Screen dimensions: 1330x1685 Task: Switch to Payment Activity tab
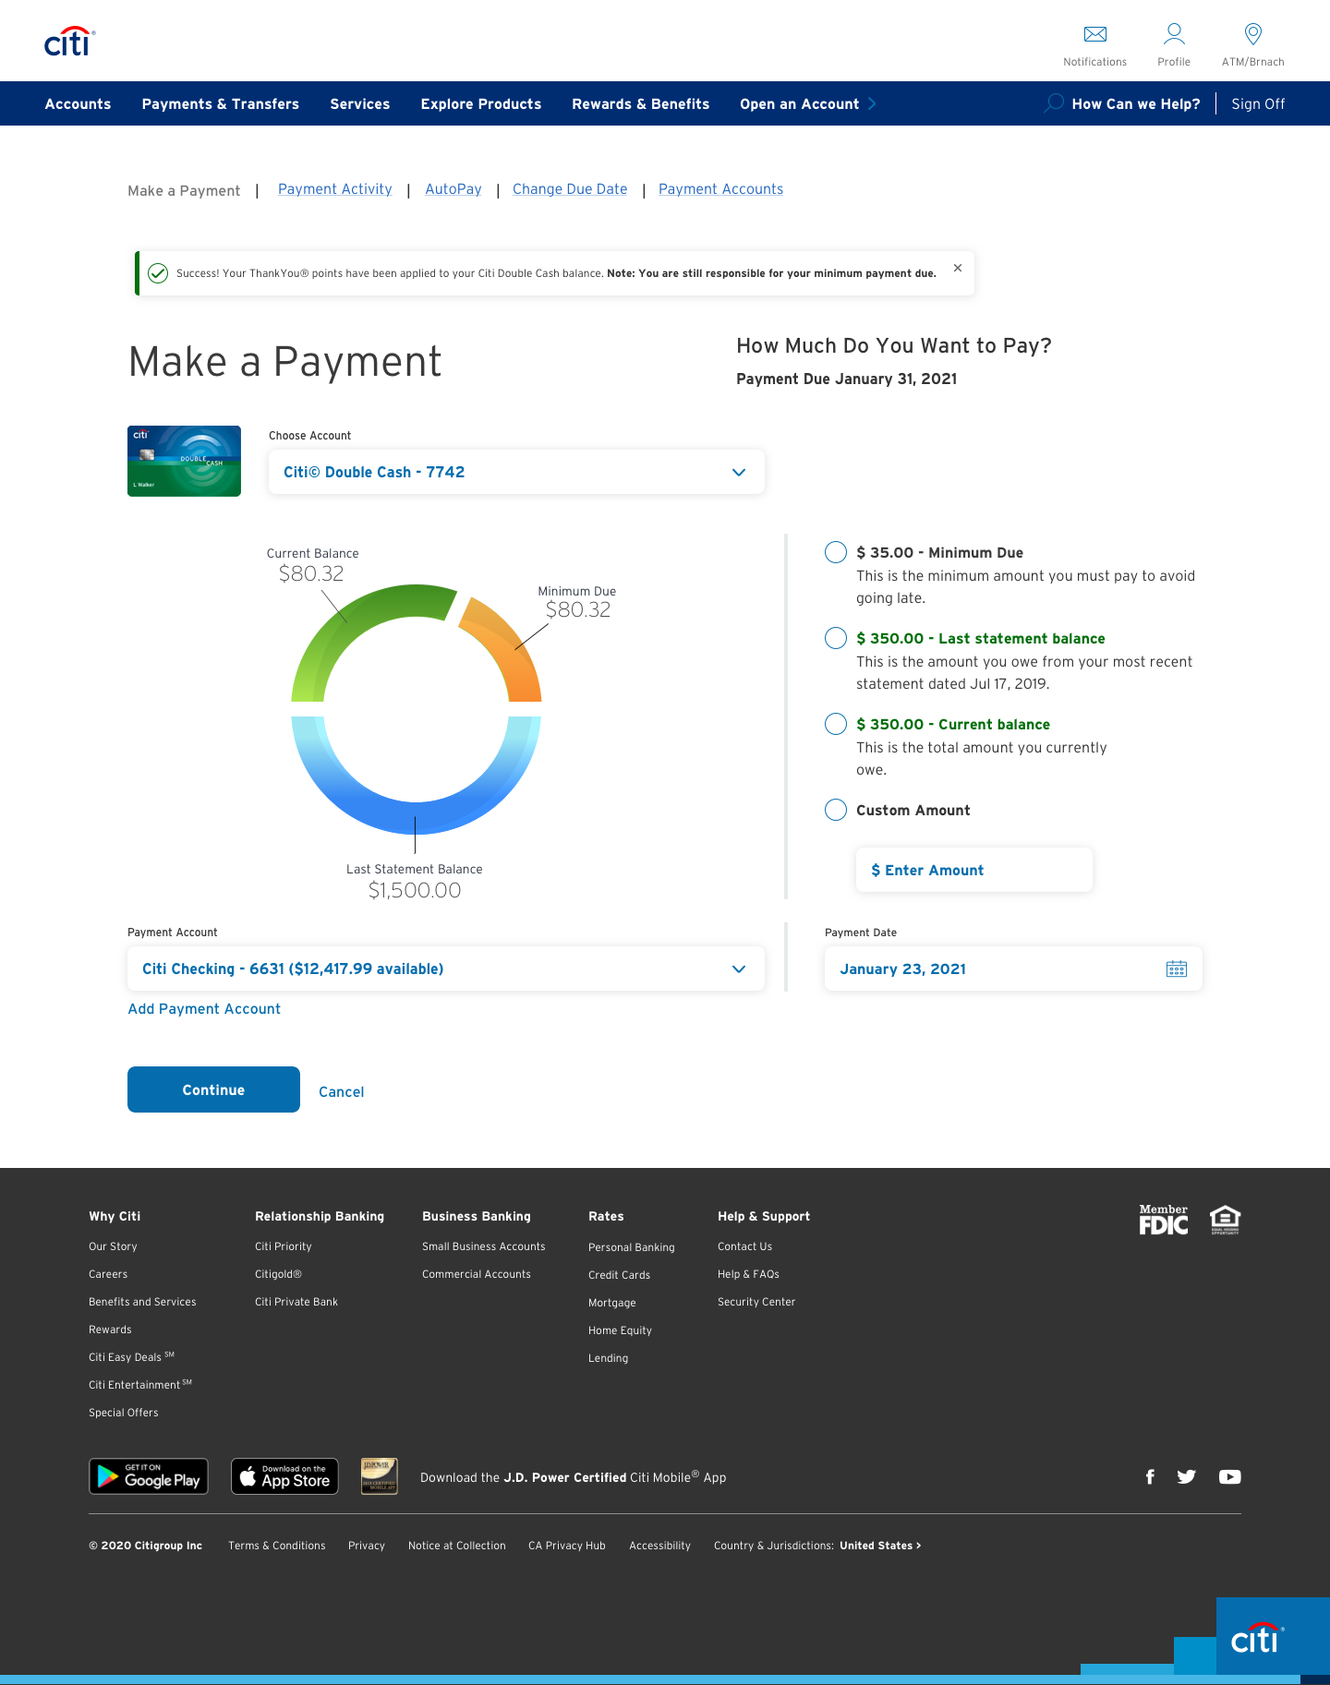pyautogui.click(x=335, y=189)
